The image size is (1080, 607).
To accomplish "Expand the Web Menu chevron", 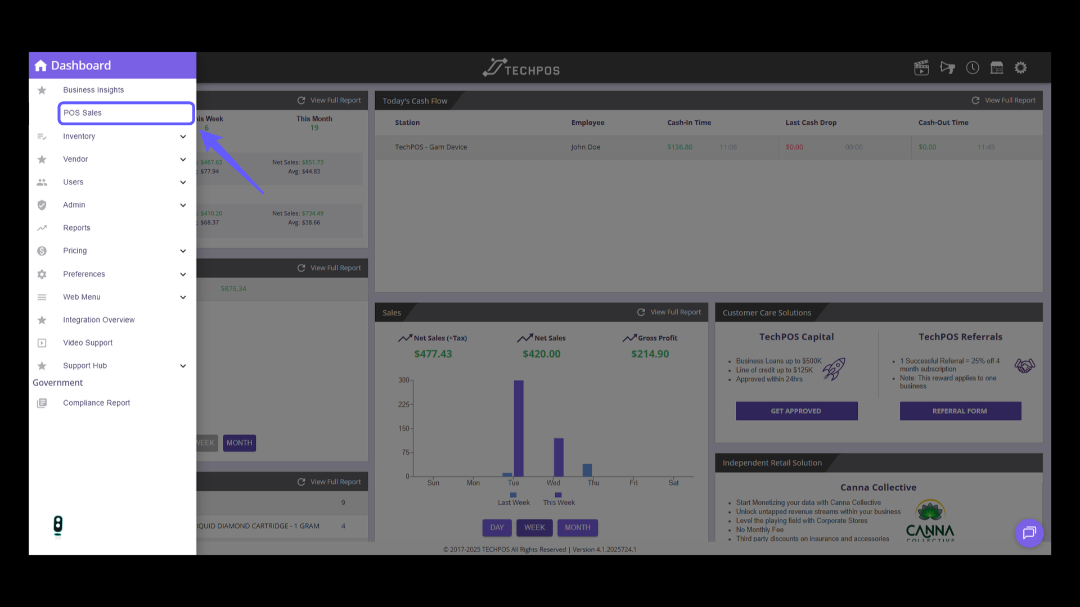I will [183, 297].
